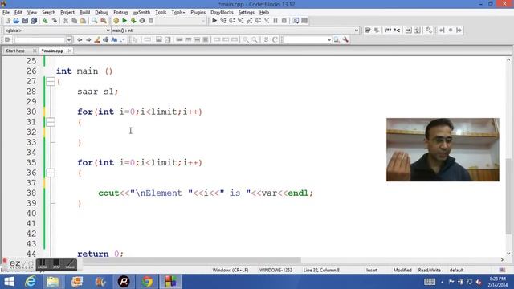Click the doxygen block comment icon

[x=388, y=31]
